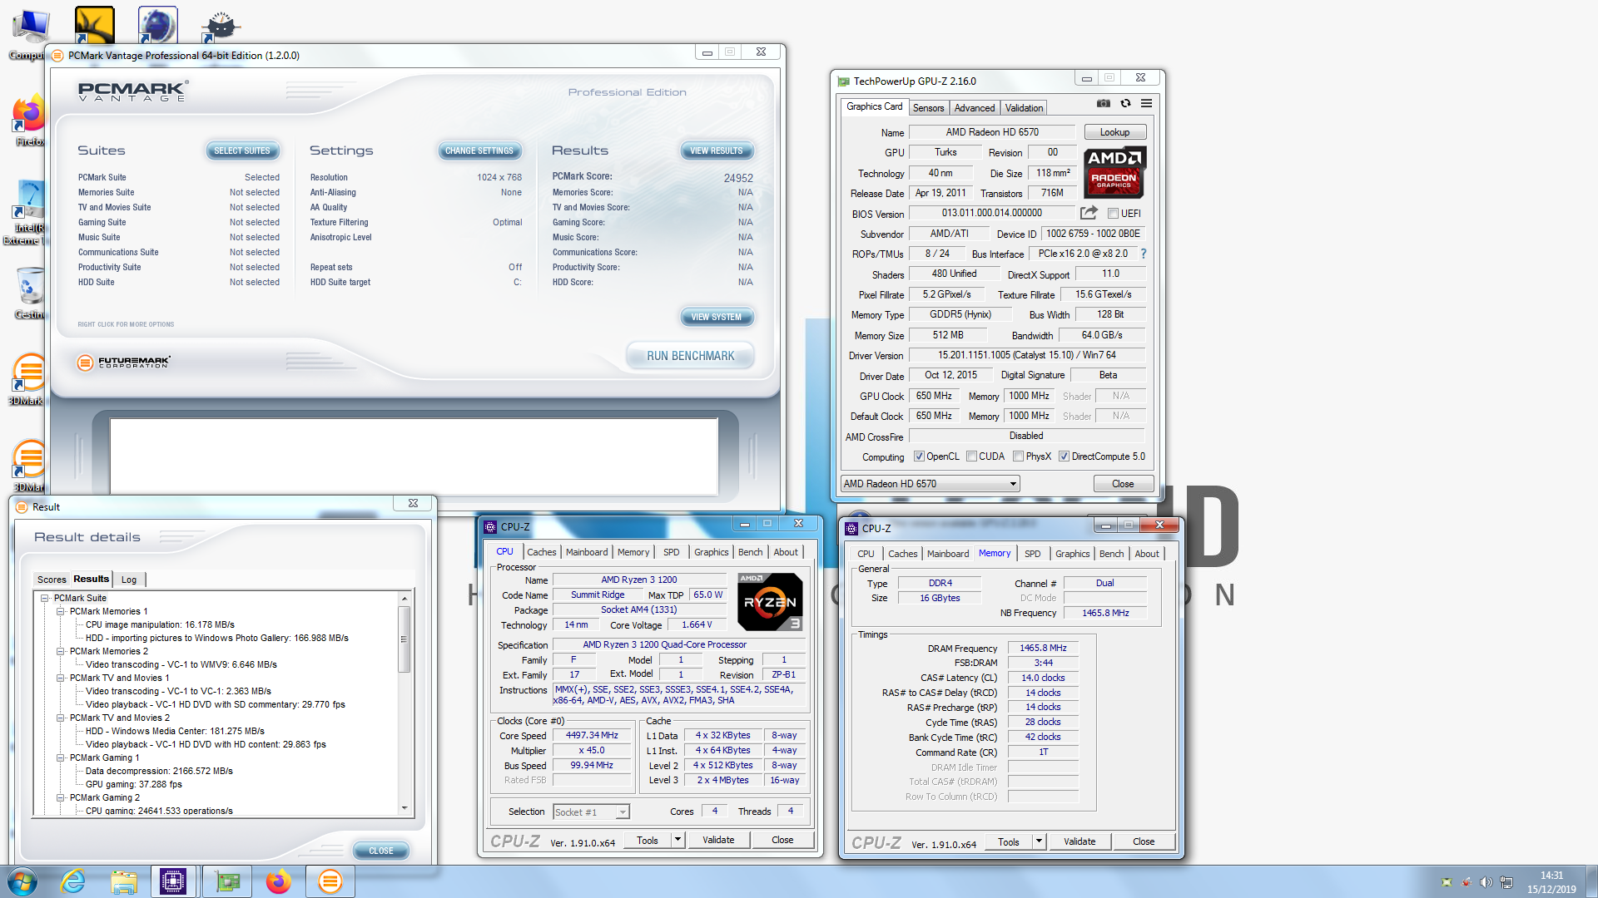
Task: Click the volume speaker icon in system tray
Action: point(1486,882)
